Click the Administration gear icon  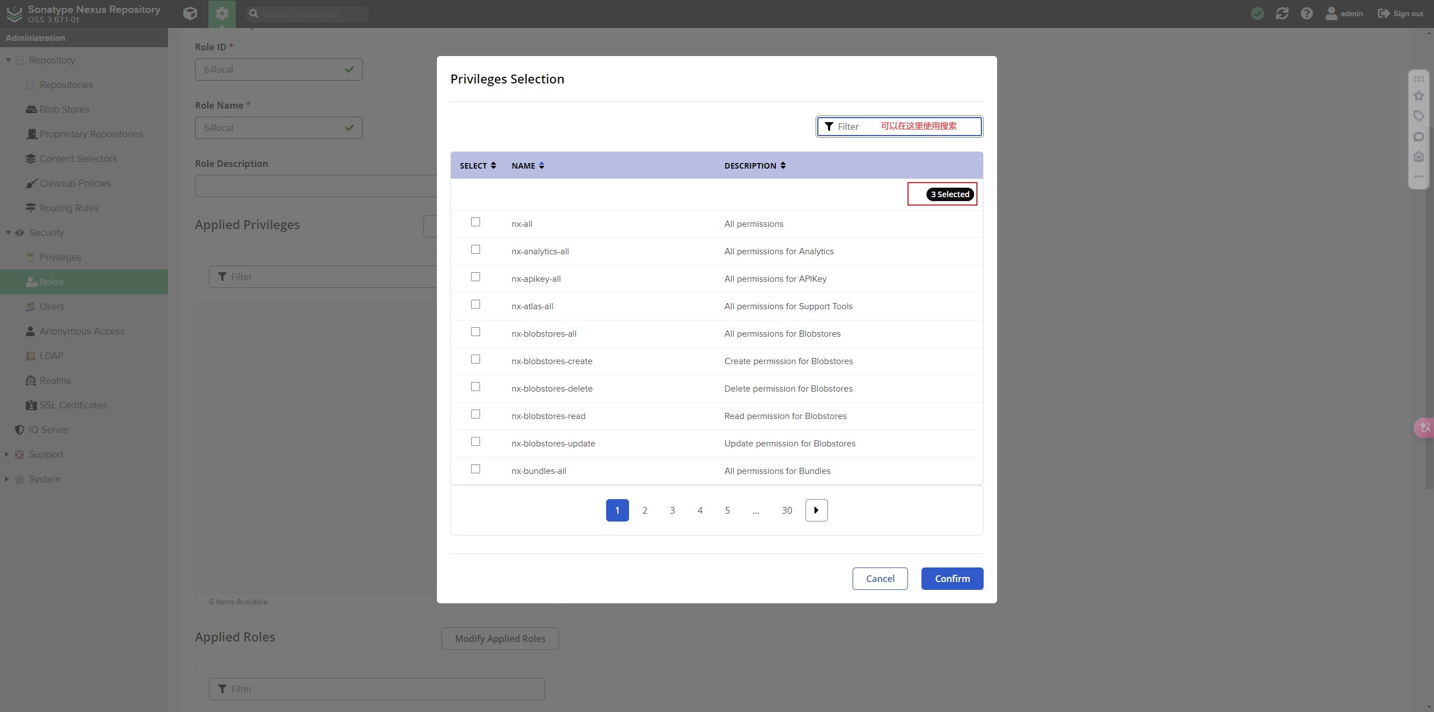click(222, 13)
